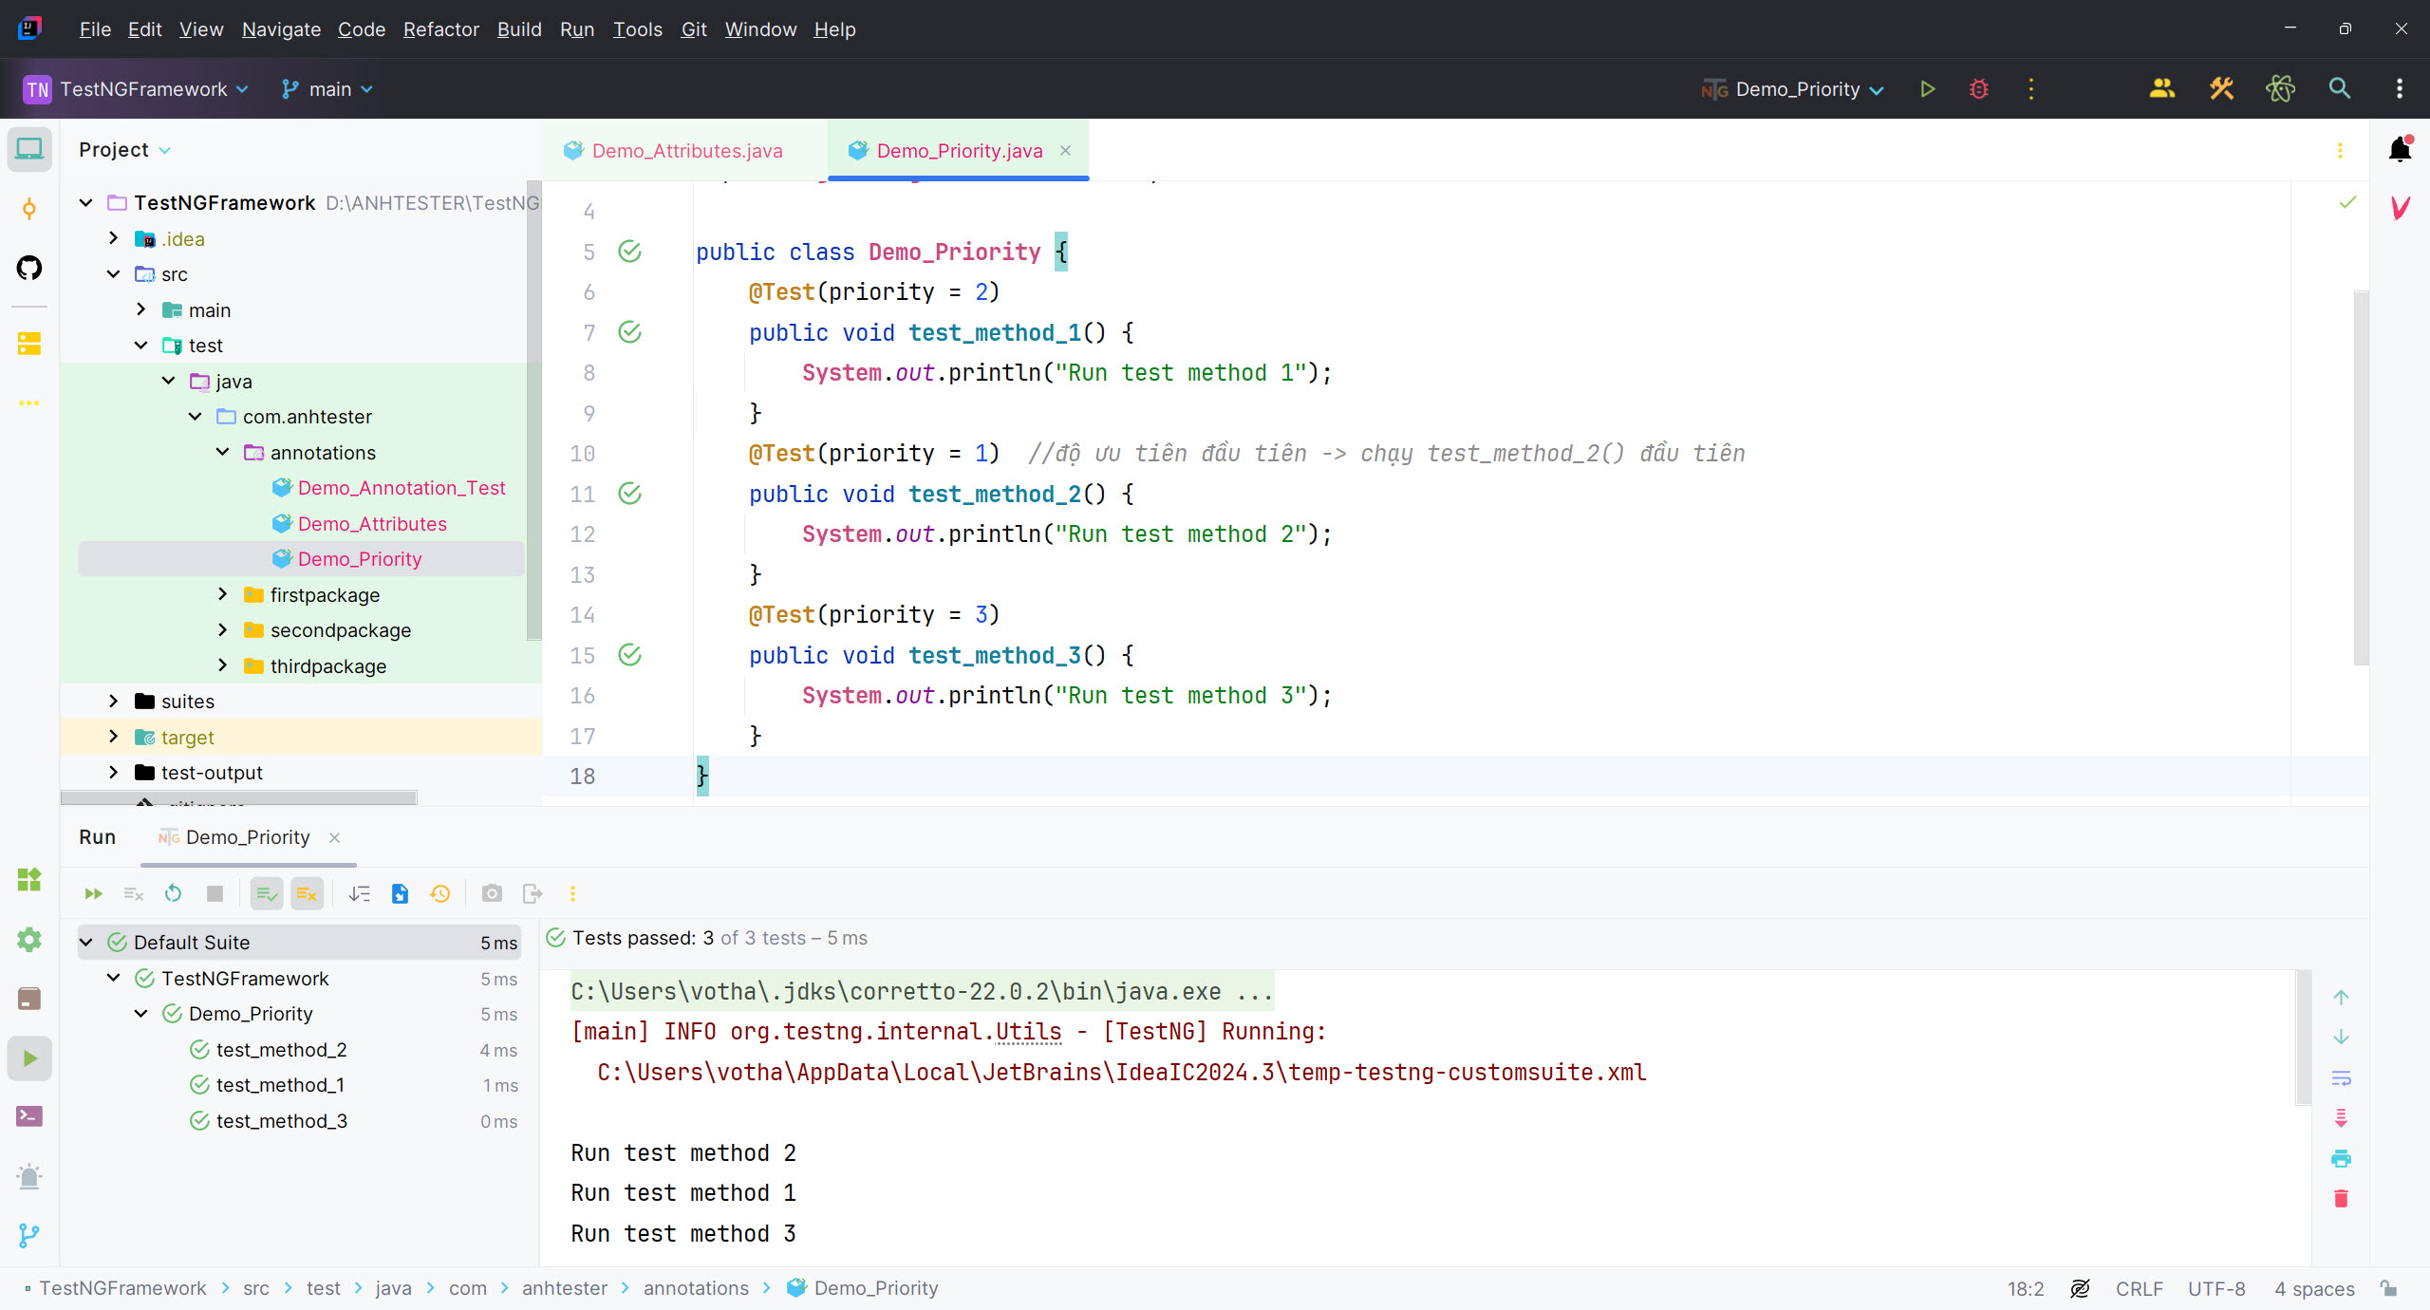Image resolution: width=2430 pixels, height=1310 pixels.
Task: Open Project view dropdown
Action: 124,150
